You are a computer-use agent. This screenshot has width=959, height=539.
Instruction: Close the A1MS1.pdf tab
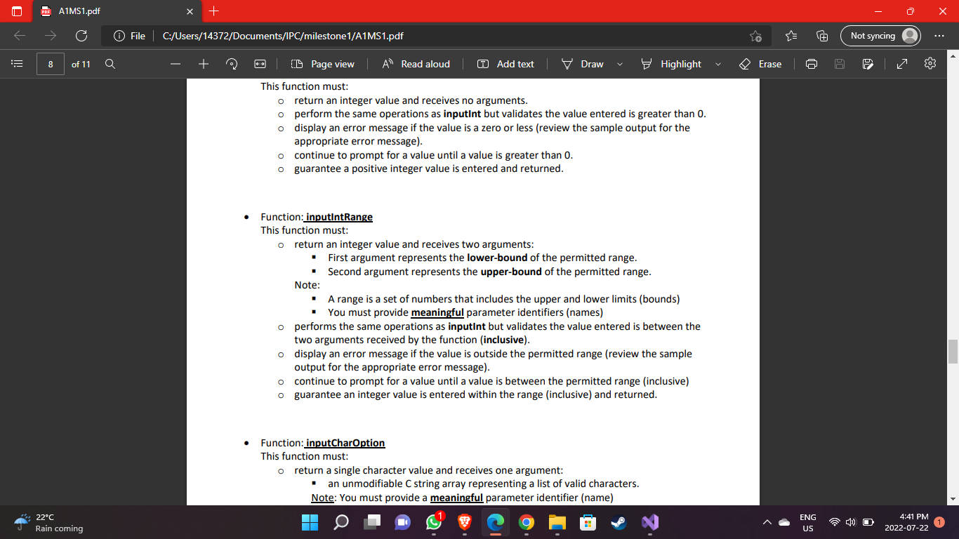pyautogui.click(x=190, y=11)
